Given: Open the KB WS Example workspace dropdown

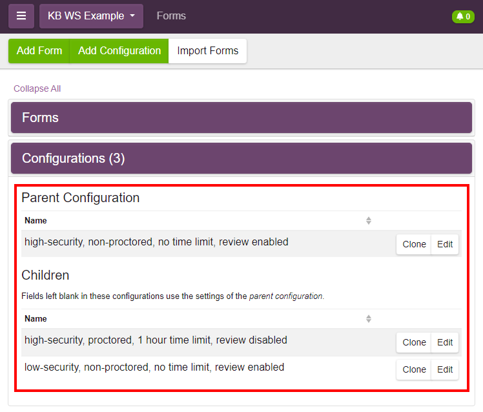Looking at the screenshot, I should pos(91,16).
